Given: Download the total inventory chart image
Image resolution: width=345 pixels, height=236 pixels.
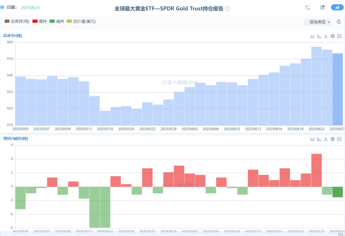Looking at the screenshot, I should (326, 36).
